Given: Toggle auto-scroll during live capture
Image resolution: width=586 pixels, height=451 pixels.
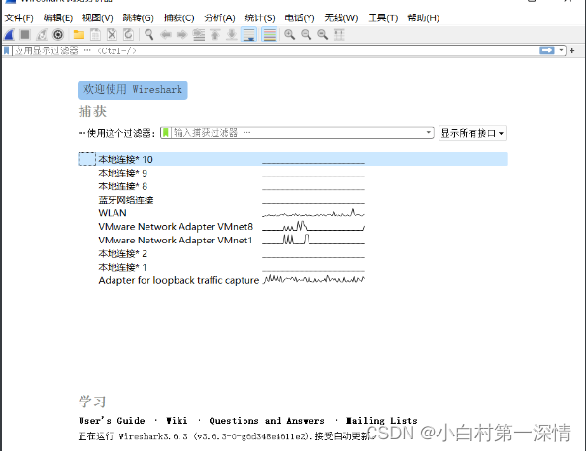Looking at the screenshot, I should [x=249, y=35].
